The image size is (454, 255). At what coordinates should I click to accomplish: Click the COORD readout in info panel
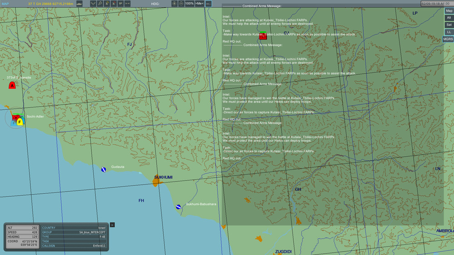(22, 243)
